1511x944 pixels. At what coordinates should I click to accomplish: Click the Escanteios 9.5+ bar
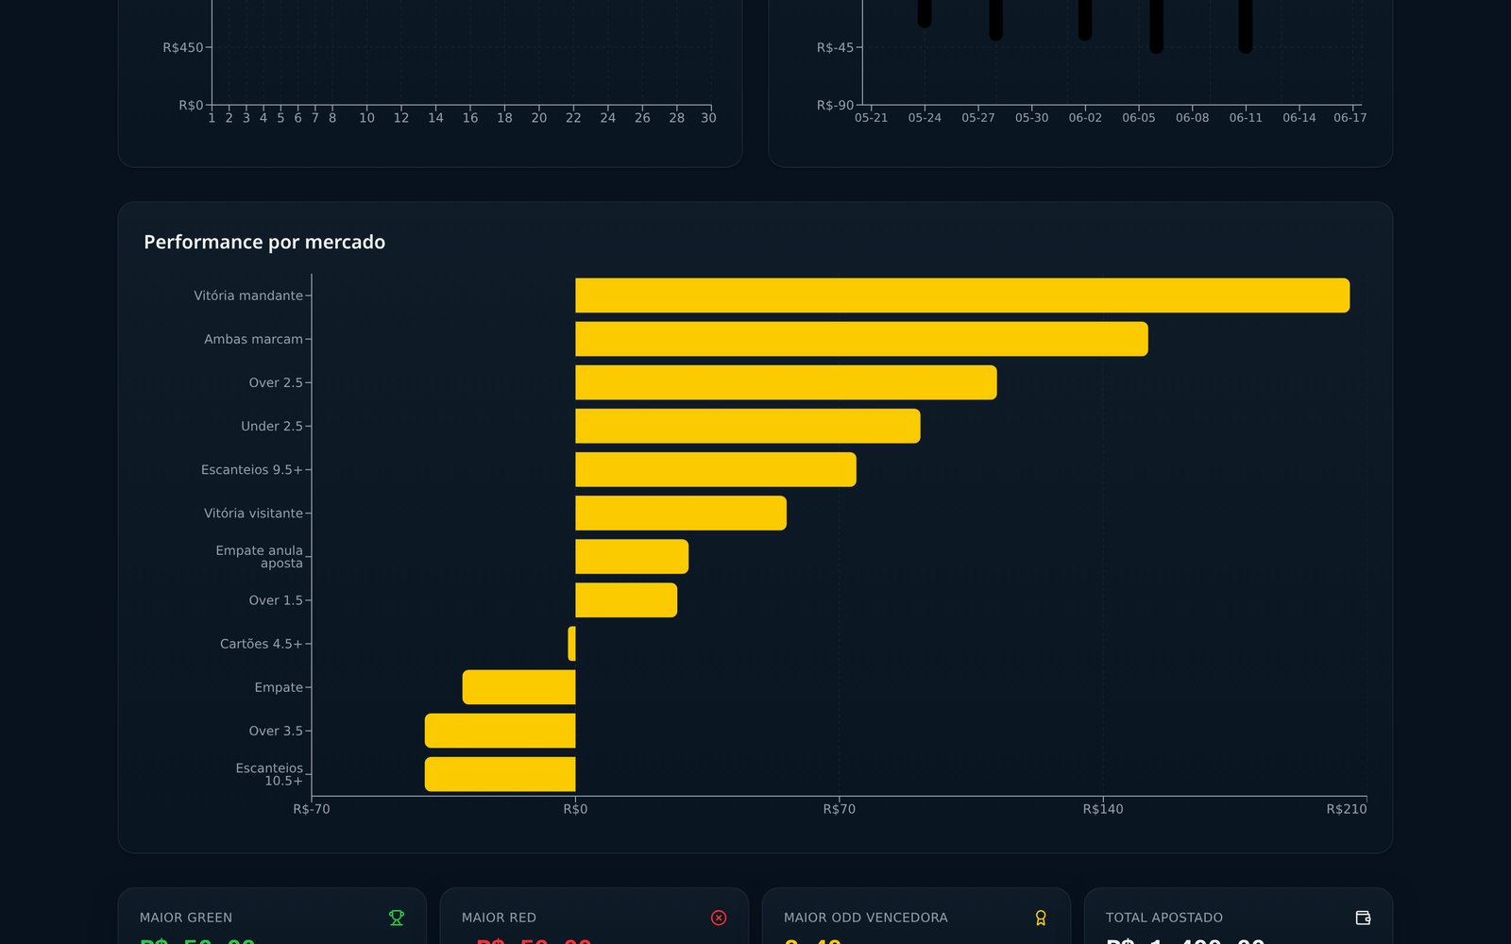point(716,469)
